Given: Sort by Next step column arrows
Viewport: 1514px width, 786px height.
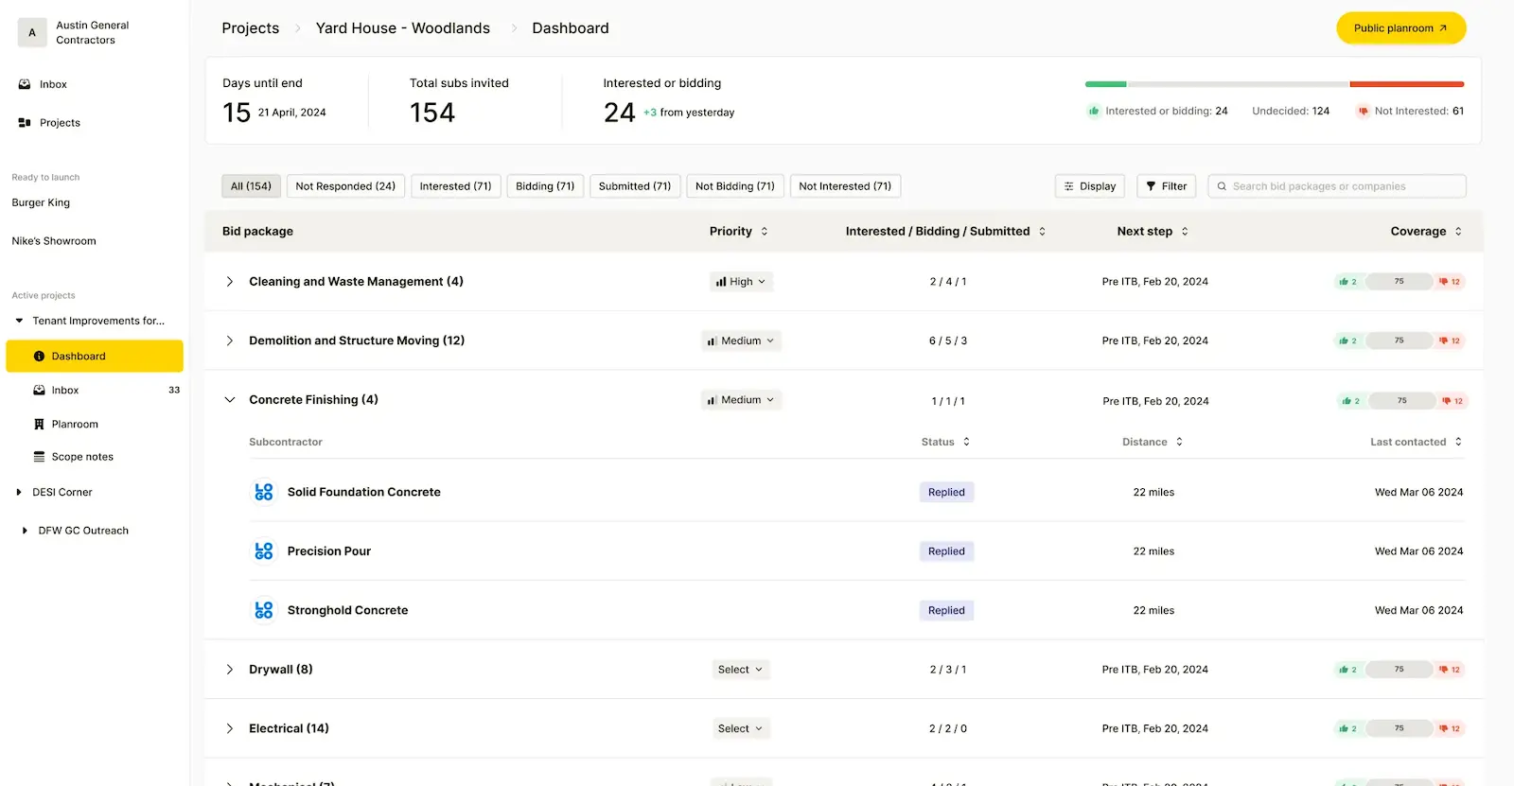Looking at the screenshot, I should (x=1185, y=231).
